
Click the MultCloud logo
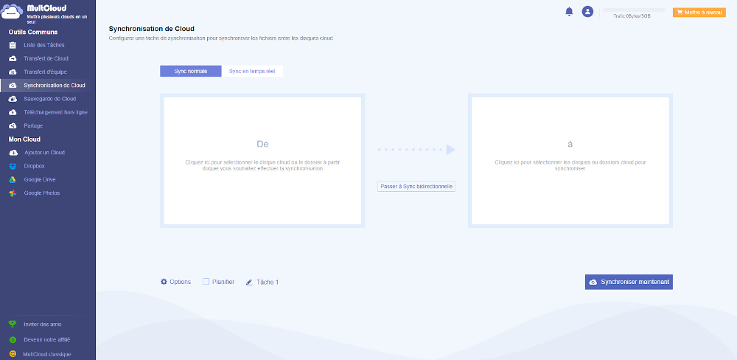click(x=13, y=13)
